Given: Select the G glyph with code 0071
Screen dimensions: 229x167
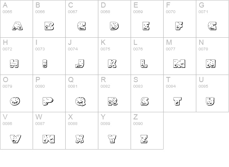Looking at the screenshot, I should click(212, 19).
